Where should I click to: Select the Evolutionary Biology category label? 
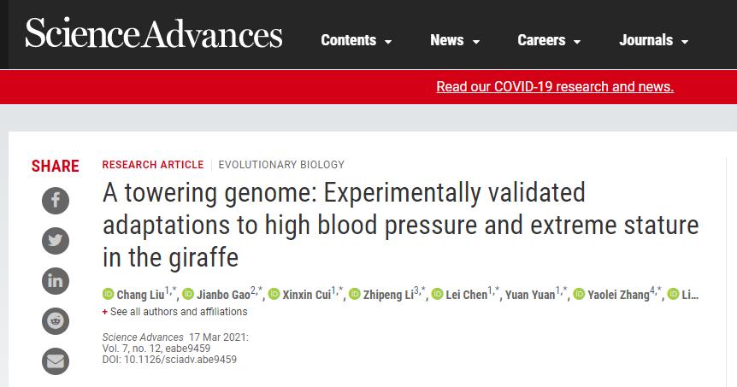[281, 165]
